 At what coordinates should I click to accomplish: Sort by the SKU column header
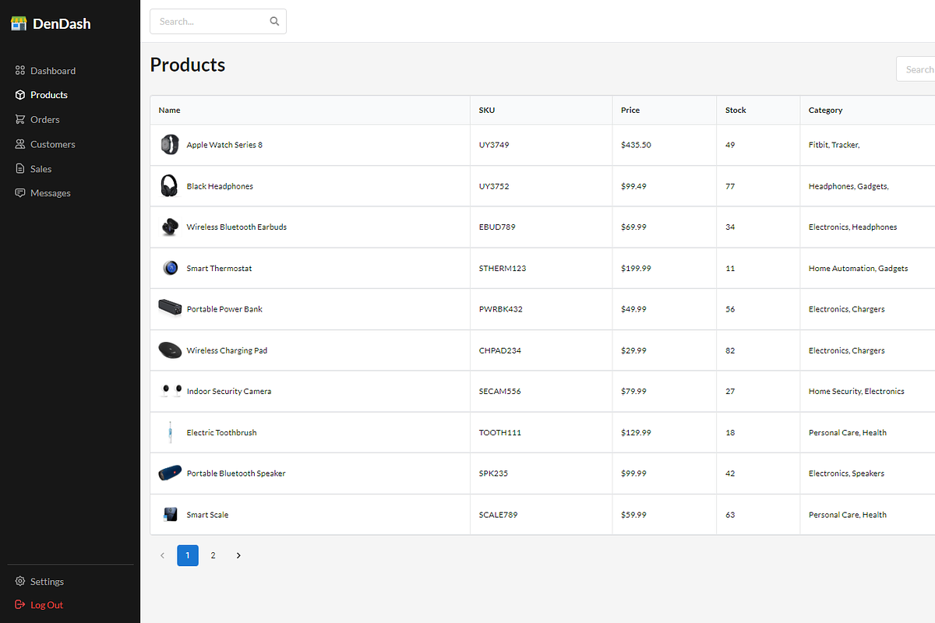coord(487,111)
